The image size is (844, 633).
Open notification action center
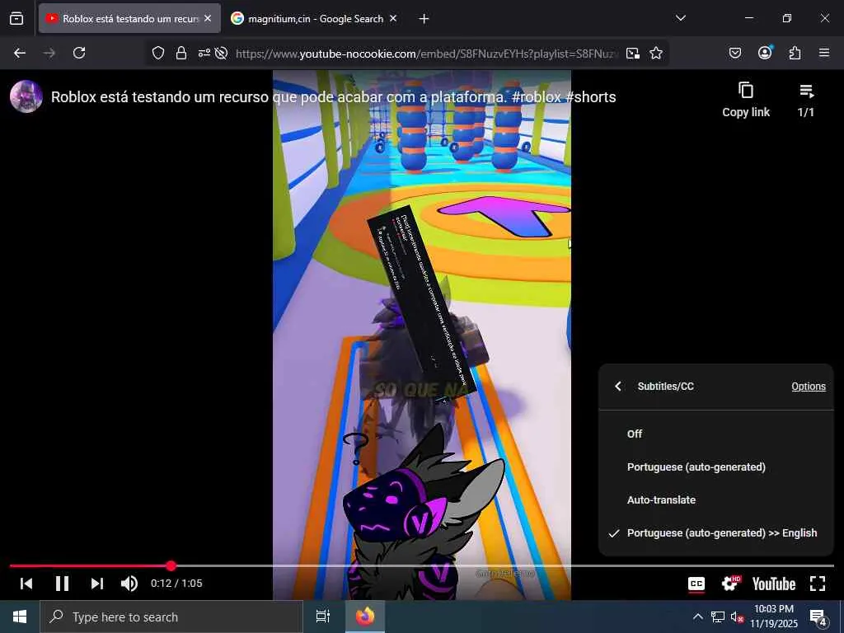(x=818, y=617)
